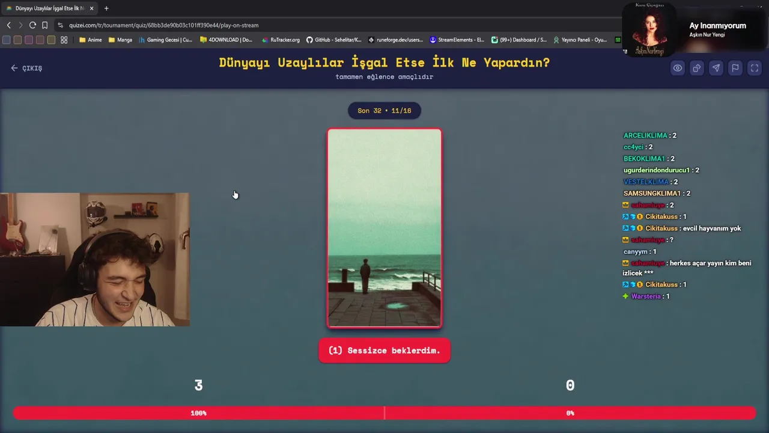
Task: Open GitHub Sehelitar bookmark
Action: [x=334, y=40]
